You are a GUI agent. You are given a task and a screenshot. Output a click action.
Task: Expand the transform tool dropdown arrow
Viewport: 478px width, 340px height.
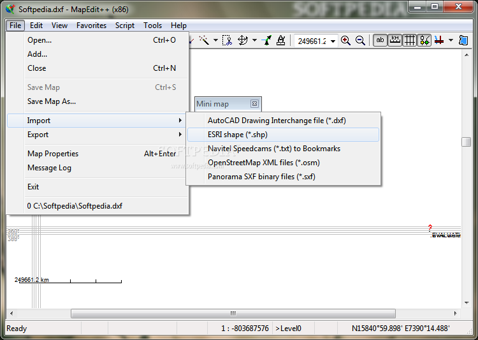[x=254, y=40]
